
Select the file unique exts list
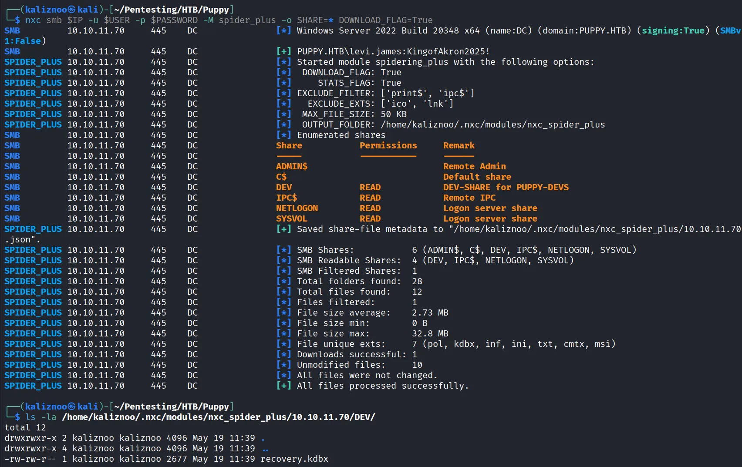pos(519,344)
